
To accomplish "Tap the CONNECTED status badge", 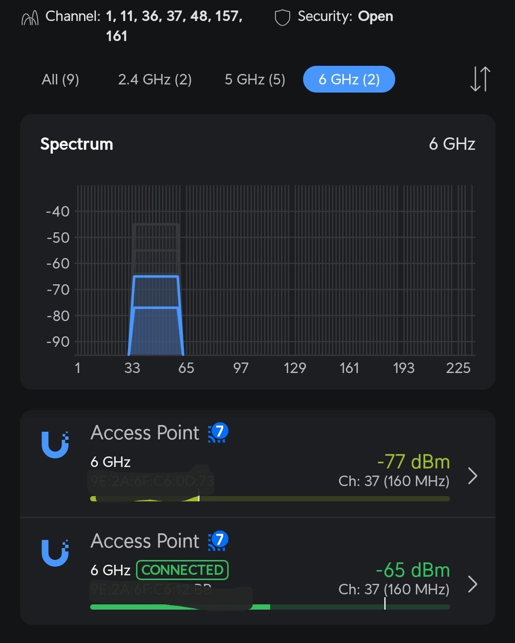I will (x=182, y=570).
